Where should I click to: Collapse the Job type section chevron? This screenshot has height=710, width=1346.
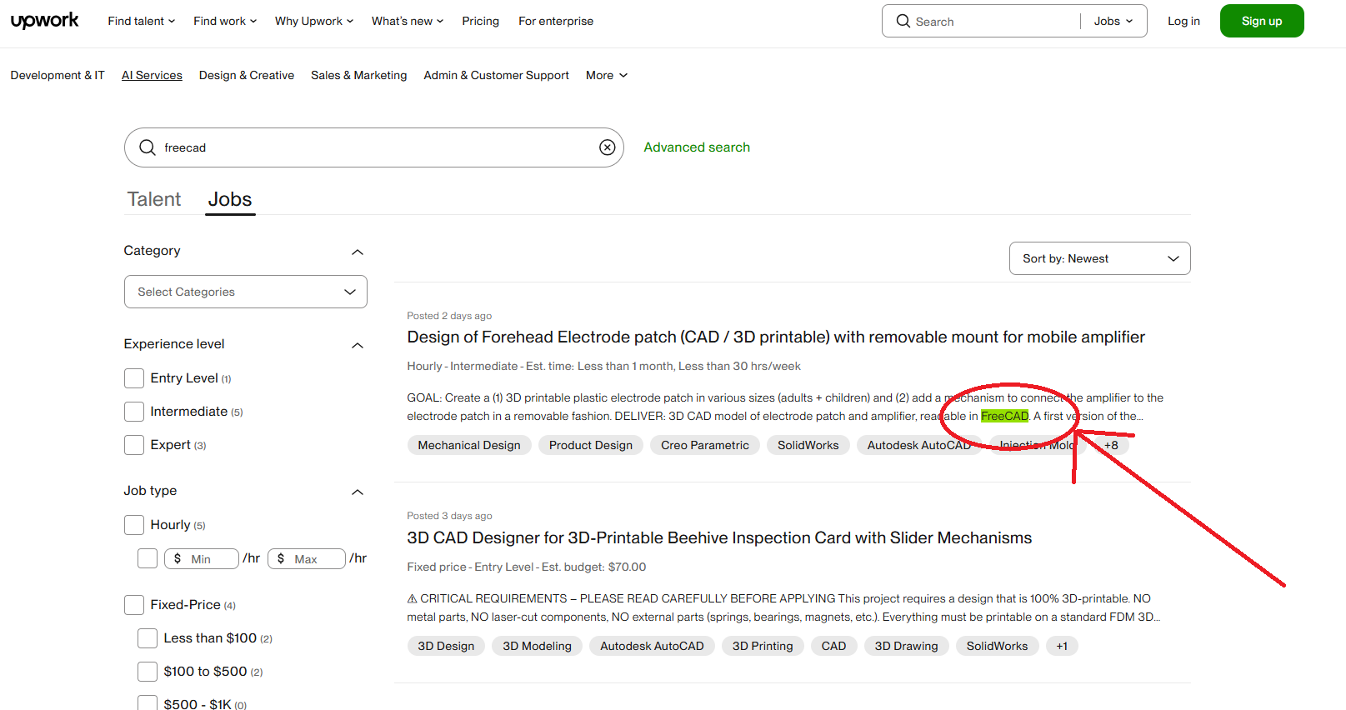(358, 492)
